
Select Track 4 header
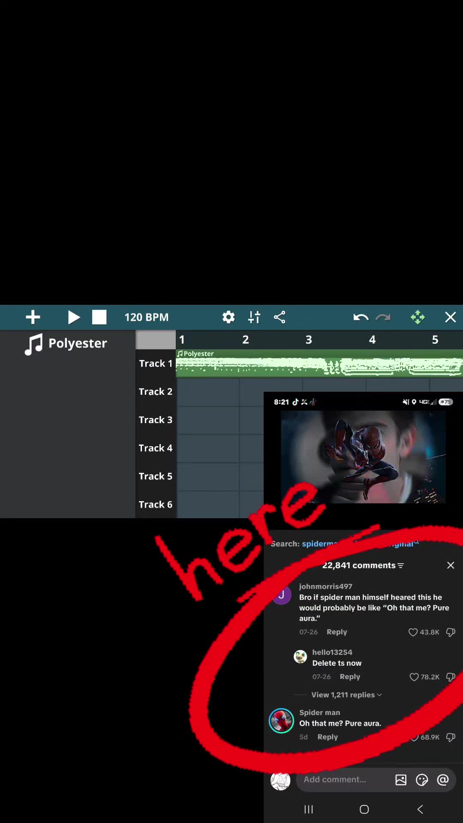coord(156,448)
